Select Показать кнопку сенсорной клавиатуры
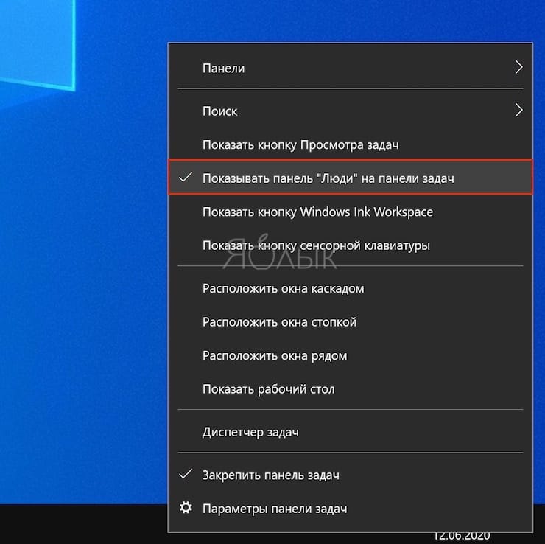 (x=351, y=245)
